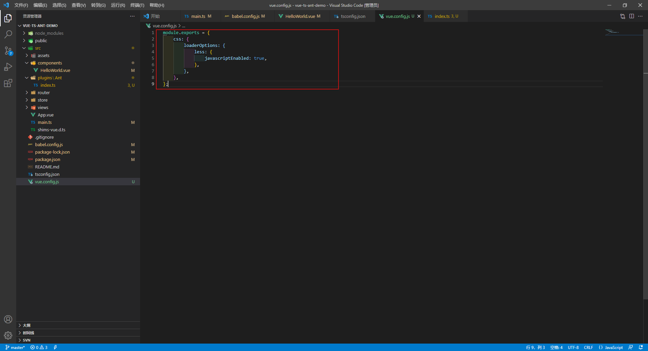Image resolution: width=648 pixels, height=351 pixels.
Task: Open the 文件(F) menu
Action: [x=21, y=5]
